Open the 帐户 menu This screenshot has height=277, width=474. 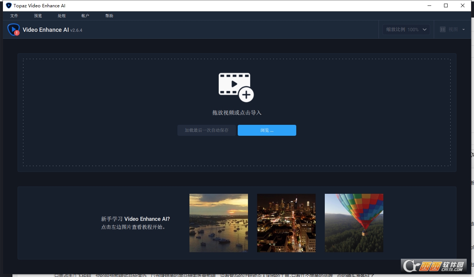pos(85,16)
